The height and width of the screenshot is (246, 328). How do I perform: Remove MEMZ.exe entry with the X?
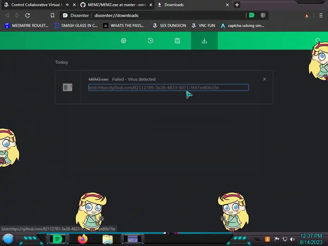click(x=264, y=79)
